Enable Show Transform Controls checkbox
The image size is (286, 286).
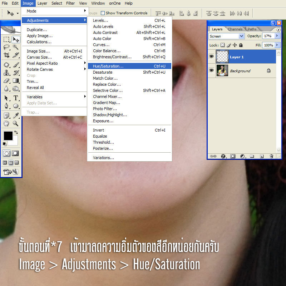click(103, 13)
